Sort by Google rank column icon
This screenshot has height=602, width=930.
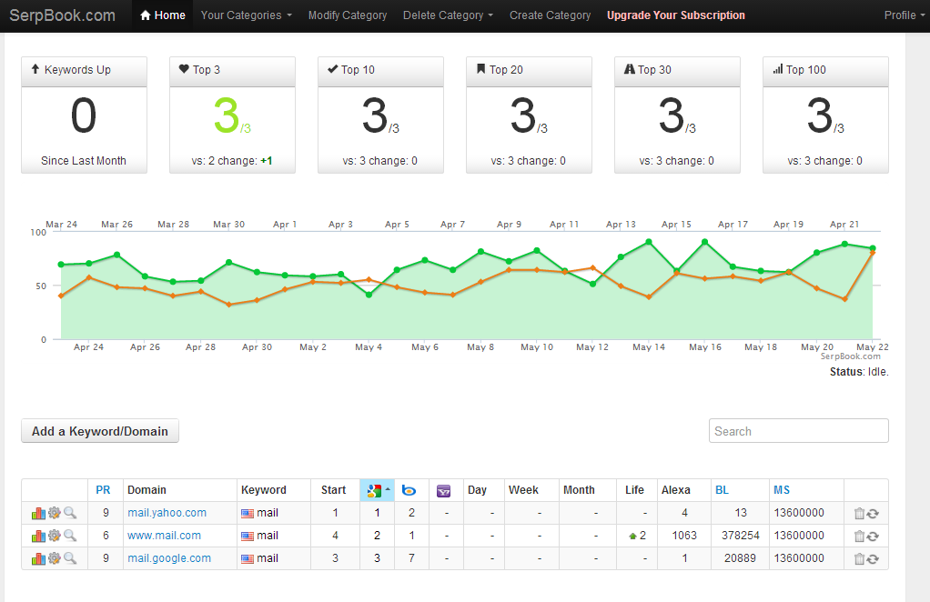pos(374,491)
